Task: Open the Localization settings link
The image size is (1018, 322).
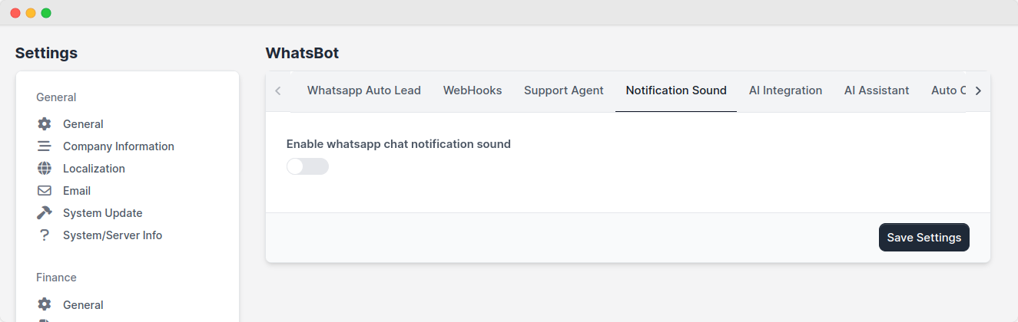Action: [94, 169]
